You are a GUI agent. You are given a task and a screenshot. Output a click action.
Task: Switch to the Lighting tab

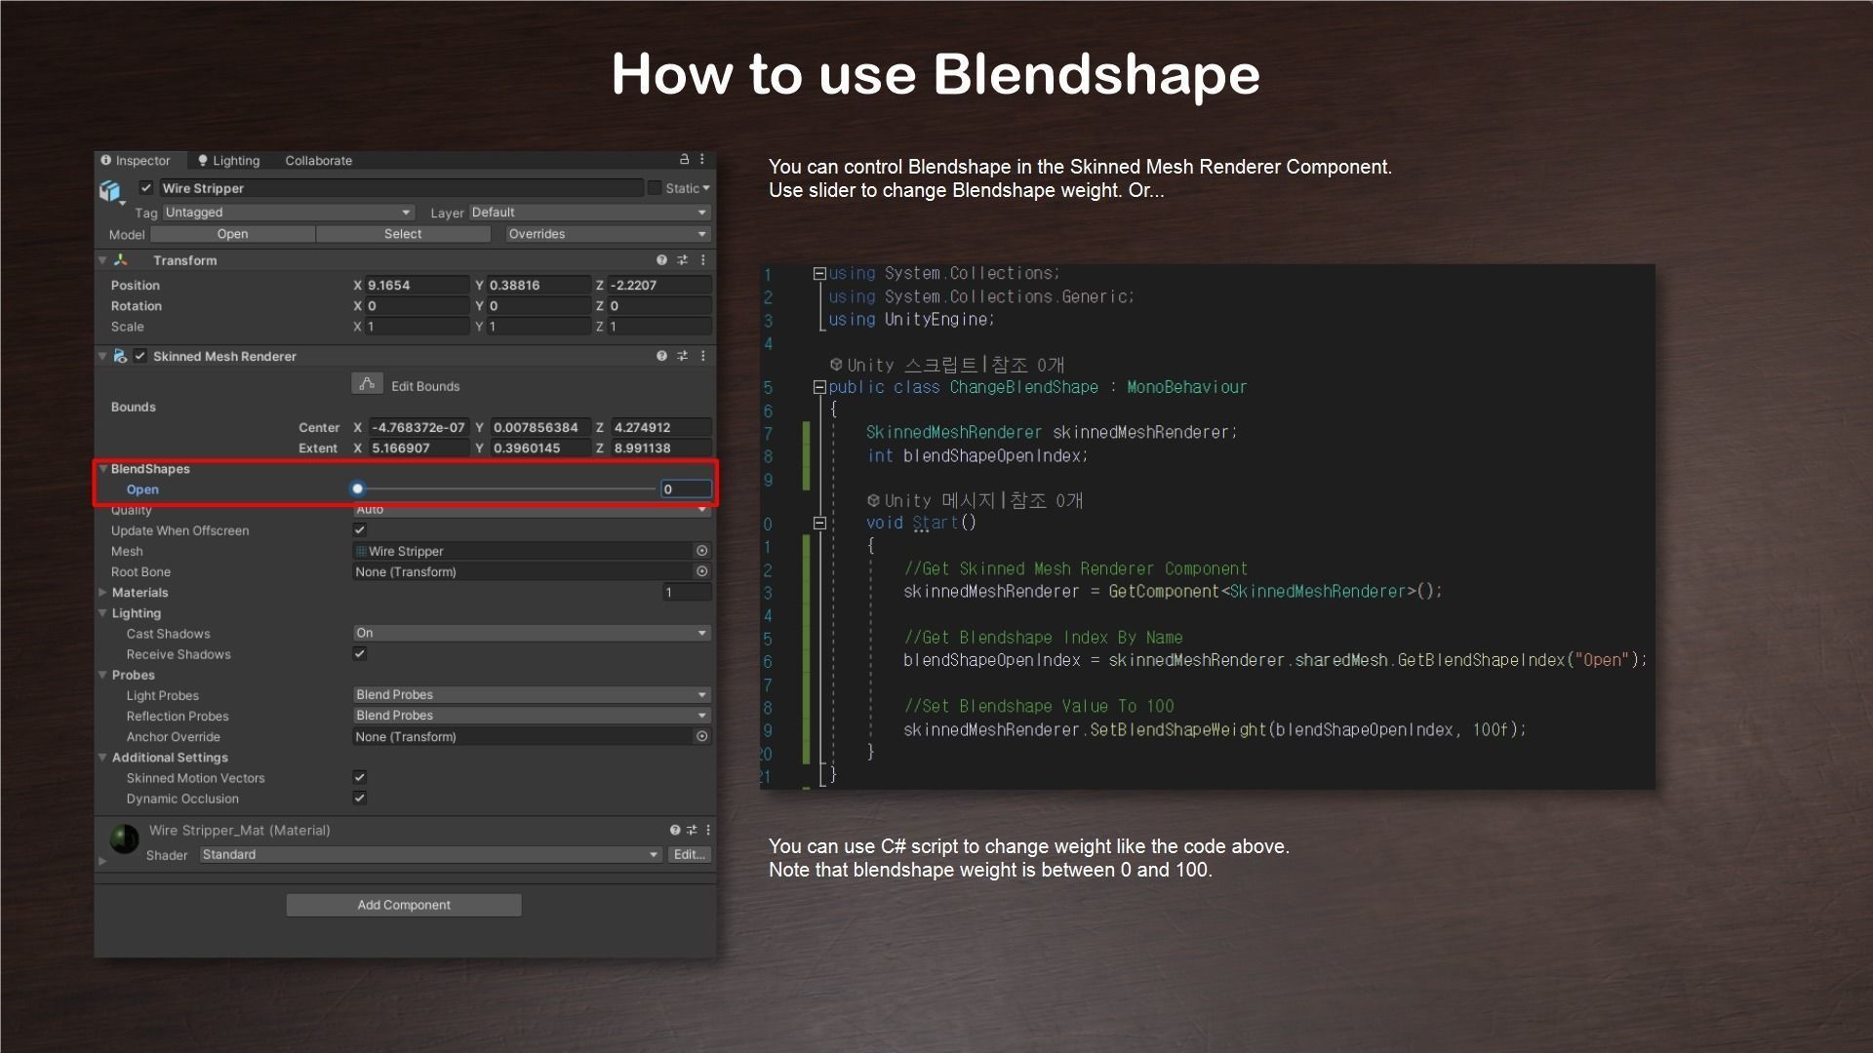229,160
